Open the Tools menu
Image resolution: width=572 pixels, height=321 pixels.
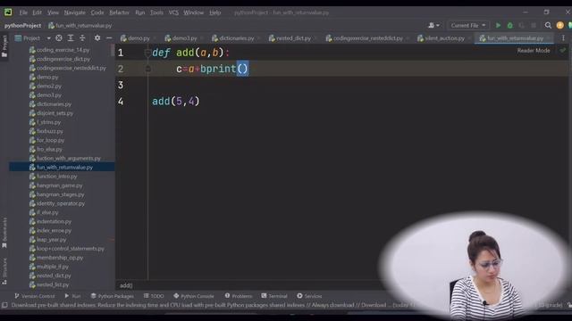coord(156,12)
